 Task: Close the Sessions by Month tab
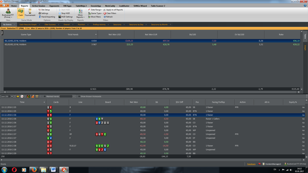click(171, 25)
